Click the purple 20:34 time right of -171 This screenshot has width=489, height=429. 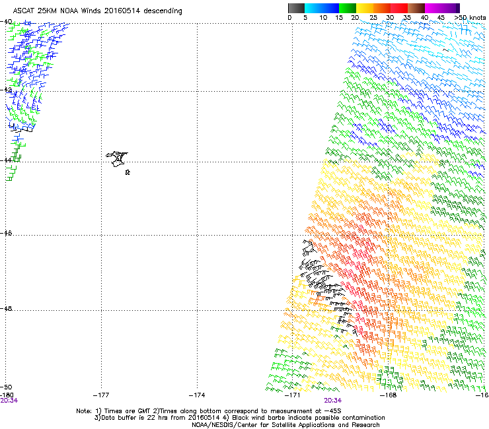[x=333, y=401]
